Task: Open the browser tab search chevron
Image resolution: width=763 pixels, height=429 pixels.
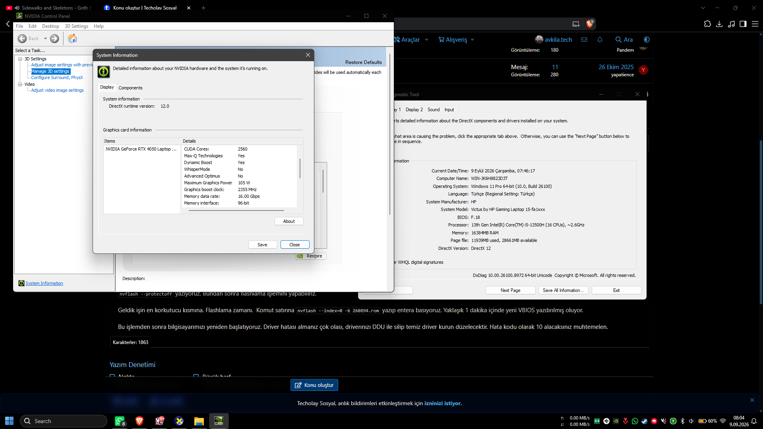Action: coord(703,8)
